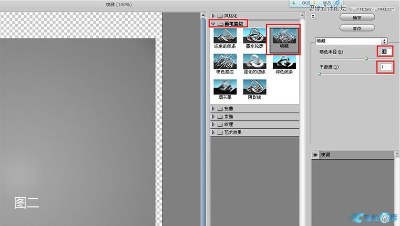Open the 喷溅 filter type dropdown
The height and width of the screenshot is (226, 400).
click(385, 40)
